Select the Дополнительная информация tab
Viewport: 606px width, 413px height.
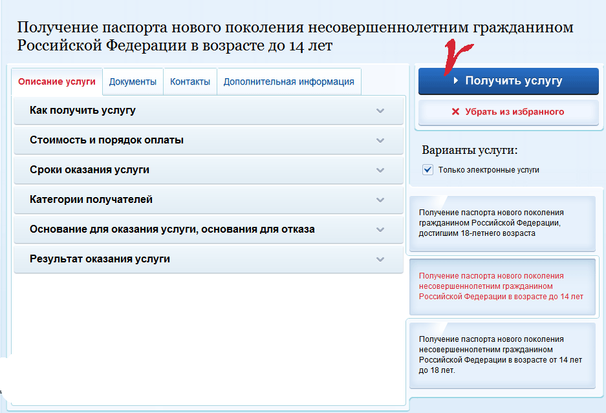tap(288, 82)
